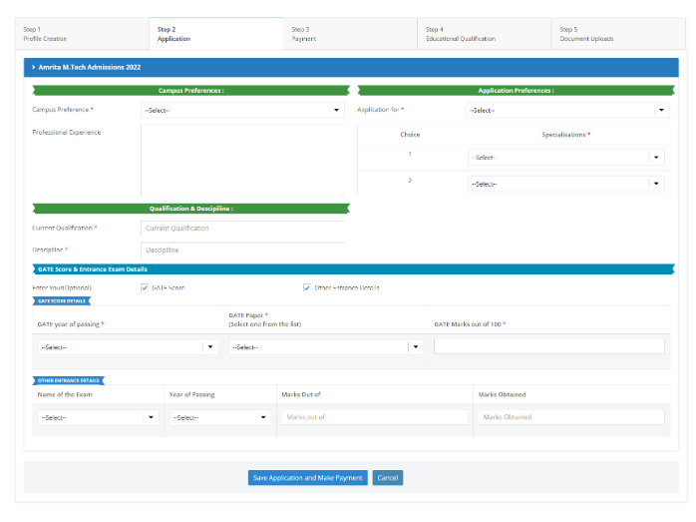
Task: Open the GATE year of passing dropdown
Action: pyautogui.click(x=127, y=347)
